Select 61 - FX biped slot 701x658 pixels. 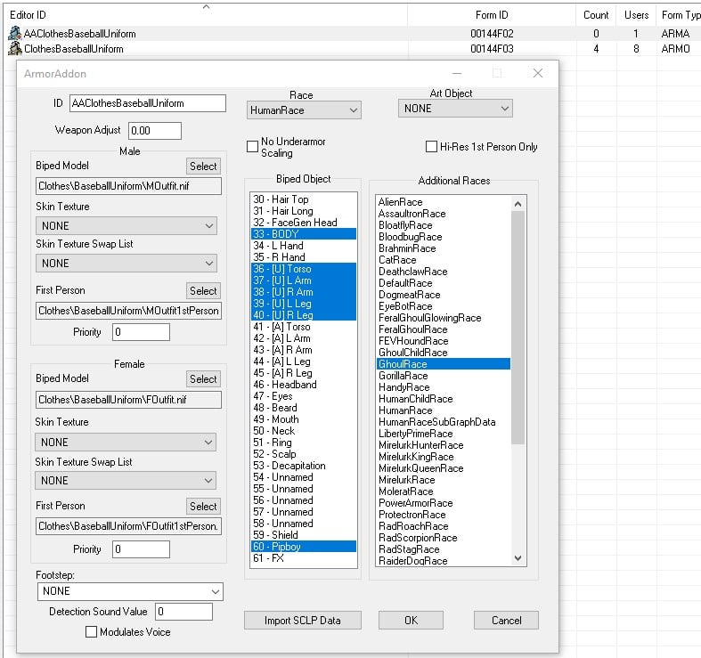click(x=304, y=558)
